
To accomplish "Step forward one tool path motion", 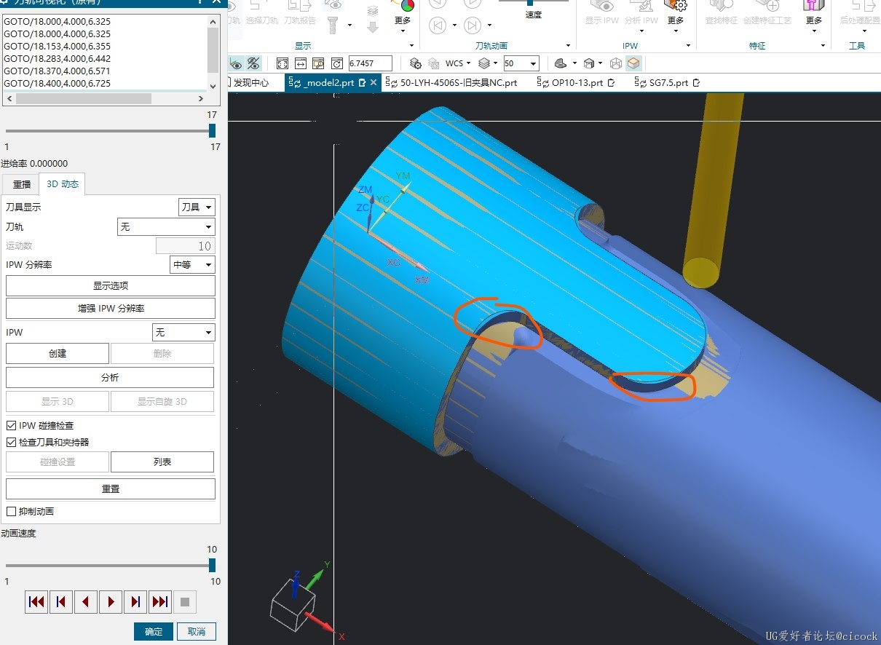I will coord(135,602).
